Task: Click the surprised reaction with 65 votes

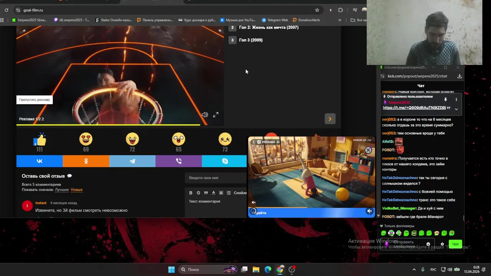Action: click(178, 139)
